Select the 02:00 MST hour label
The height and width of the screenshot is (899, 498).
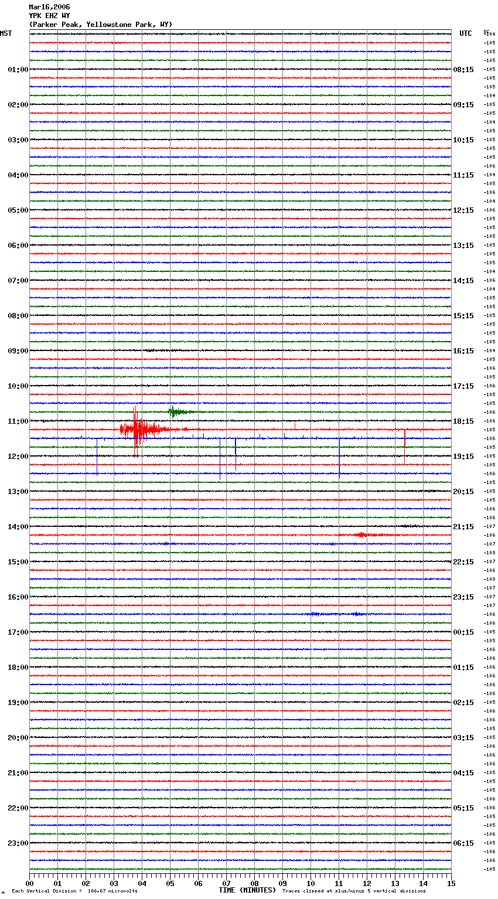(18, 105)
